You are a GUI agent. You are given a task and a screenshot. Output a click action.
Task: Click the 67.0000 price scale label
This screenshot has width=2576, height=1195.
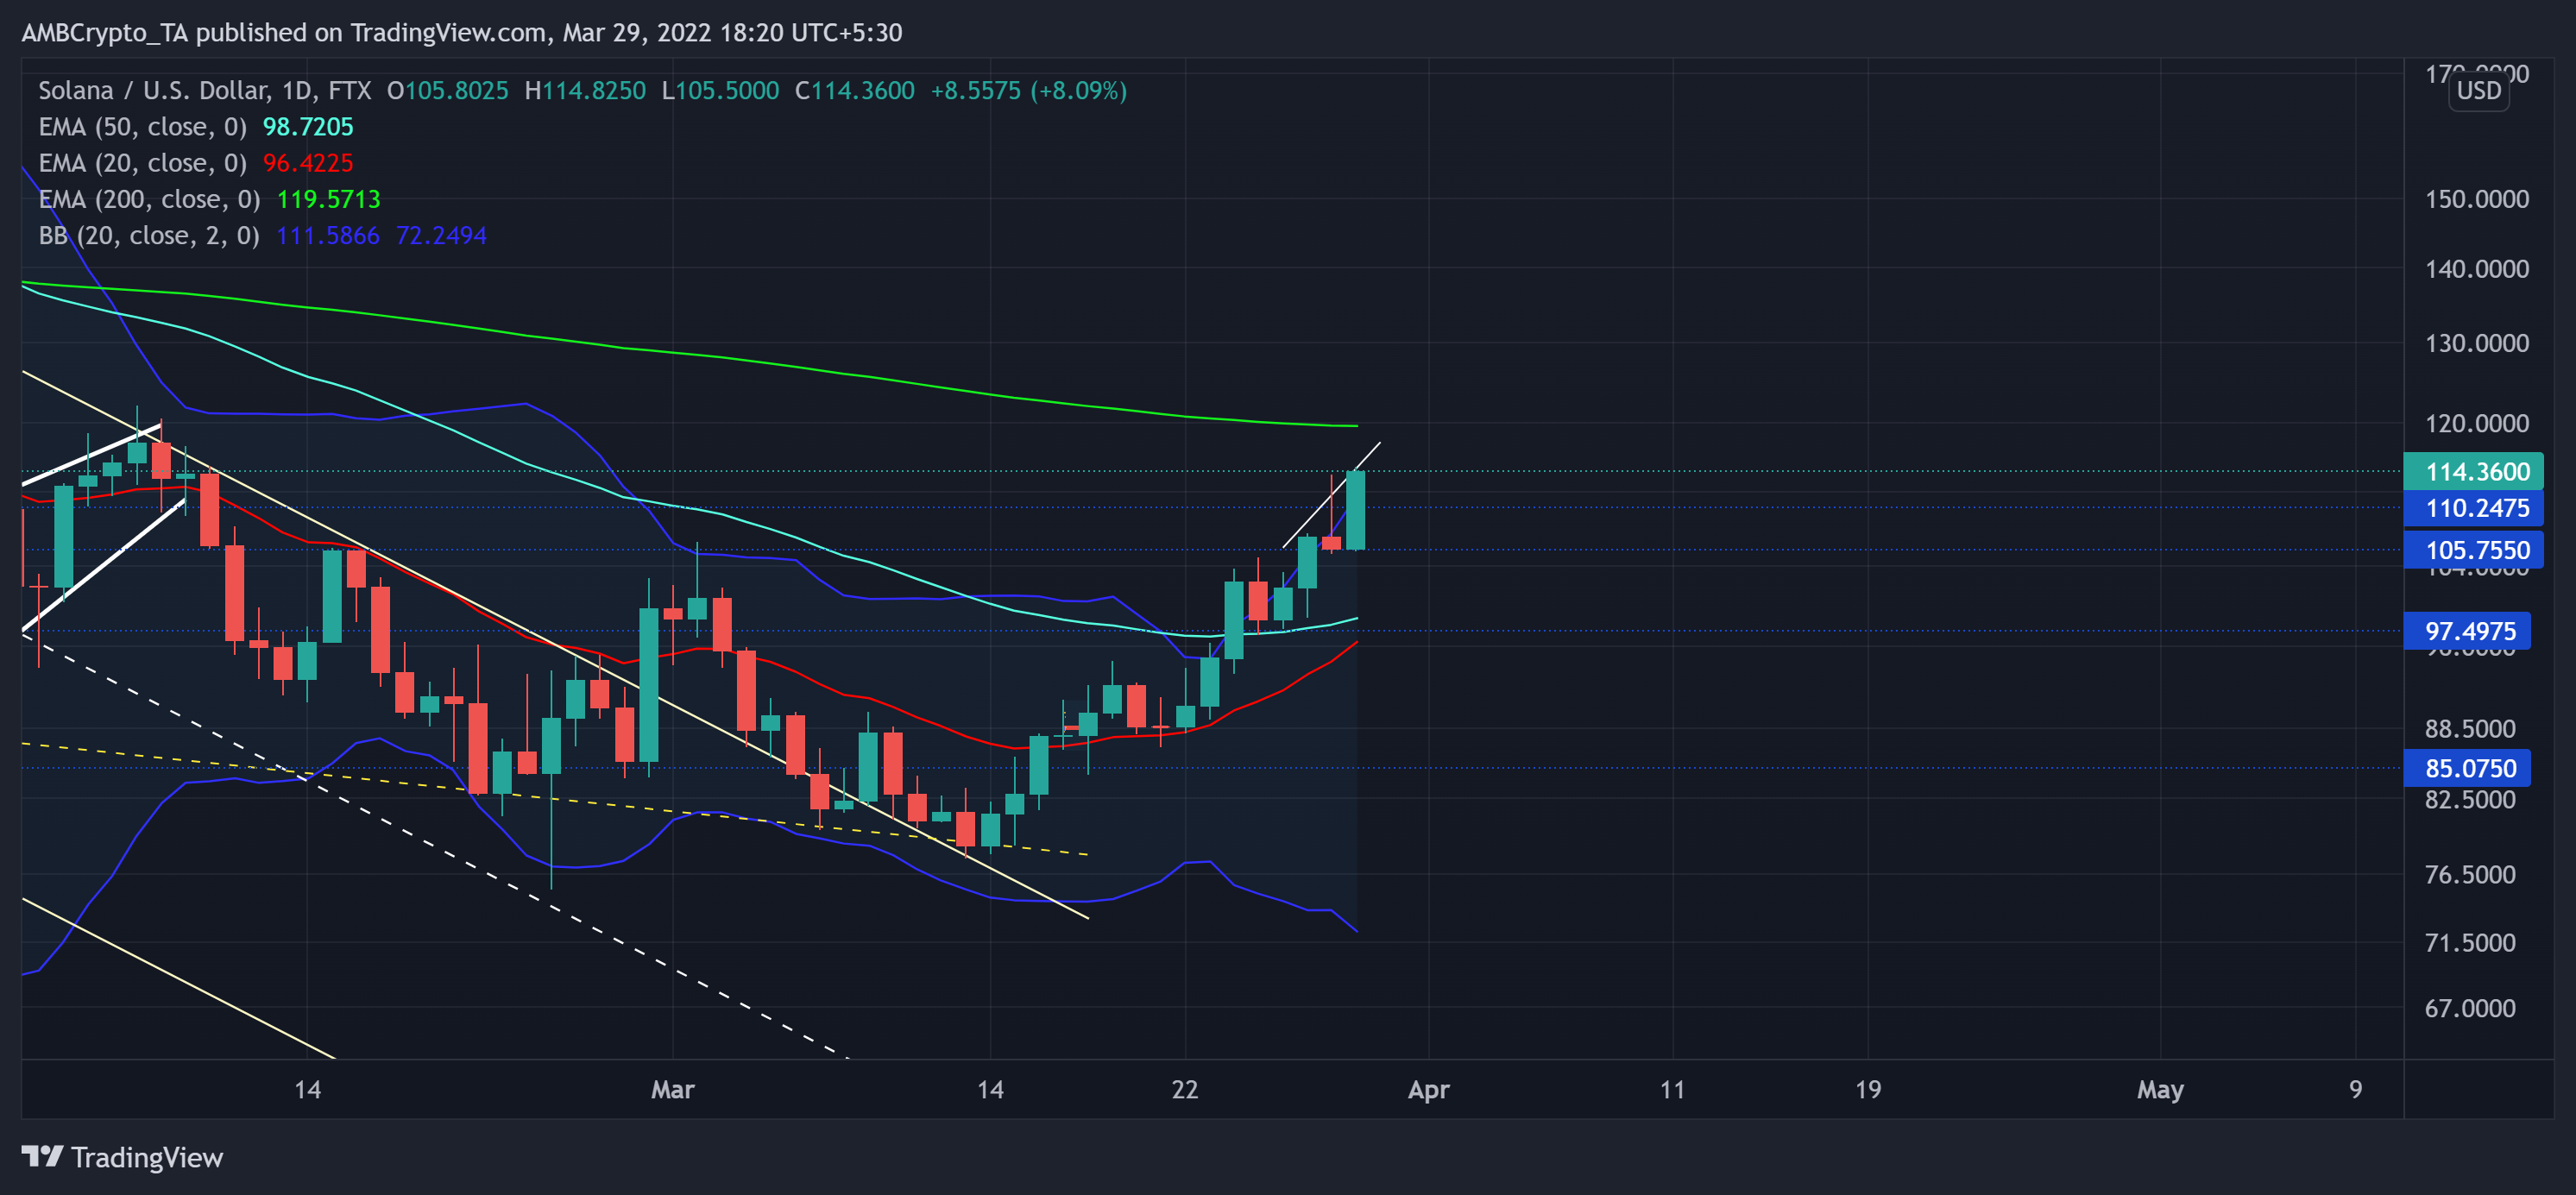pyautogui.click(x=2469, y=1008)
